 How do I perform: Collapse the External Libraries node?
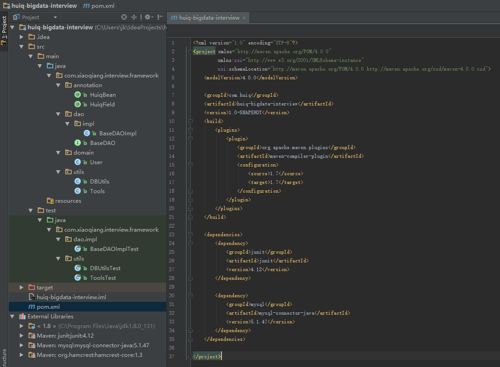[x=12, y=317]
